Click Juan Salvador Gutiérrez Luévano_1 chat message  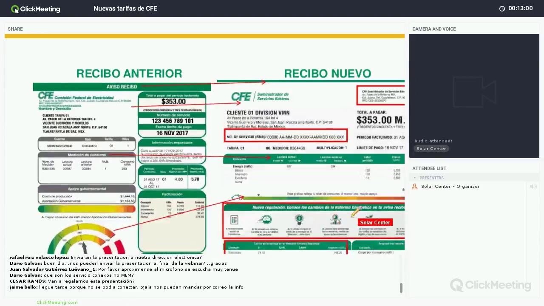(124, 269)
